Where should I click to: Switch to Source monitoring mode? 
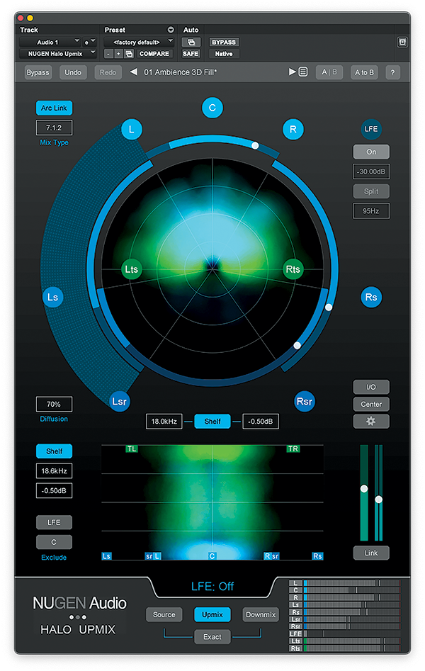pyautogui.click(x=164, y=614)
